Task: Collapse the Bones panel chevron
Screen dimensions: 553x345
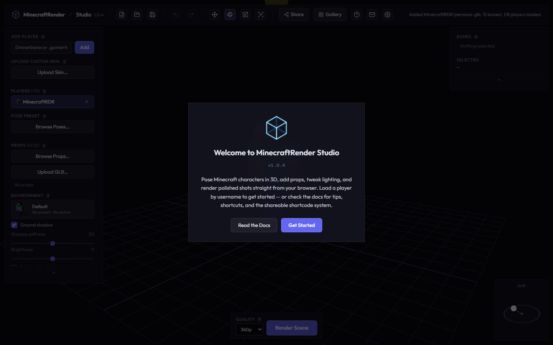Action: tap(499, 80)
